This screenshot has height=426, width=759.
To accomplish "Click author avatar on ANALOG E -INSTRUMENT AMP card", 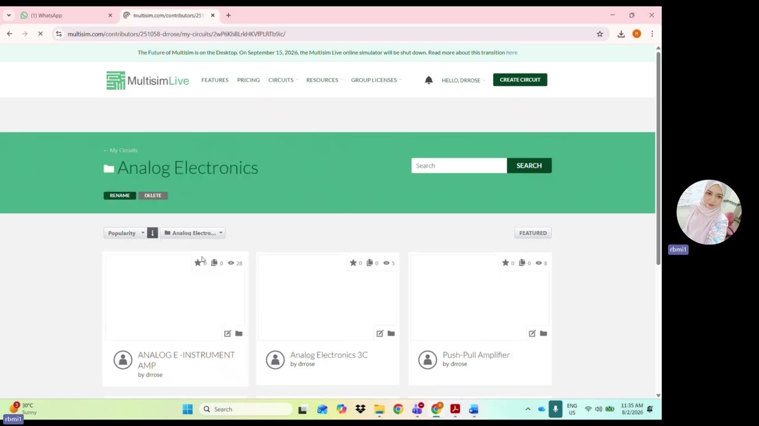I will pos(123,360).
